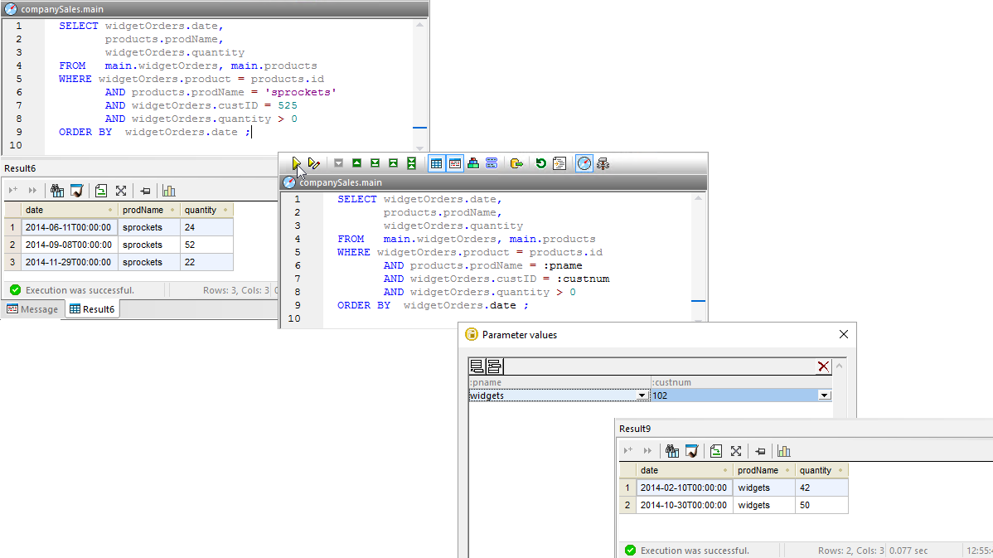Delete parameter row with red X
This screenshot has height=558, width=993.
tap(822, 366)
